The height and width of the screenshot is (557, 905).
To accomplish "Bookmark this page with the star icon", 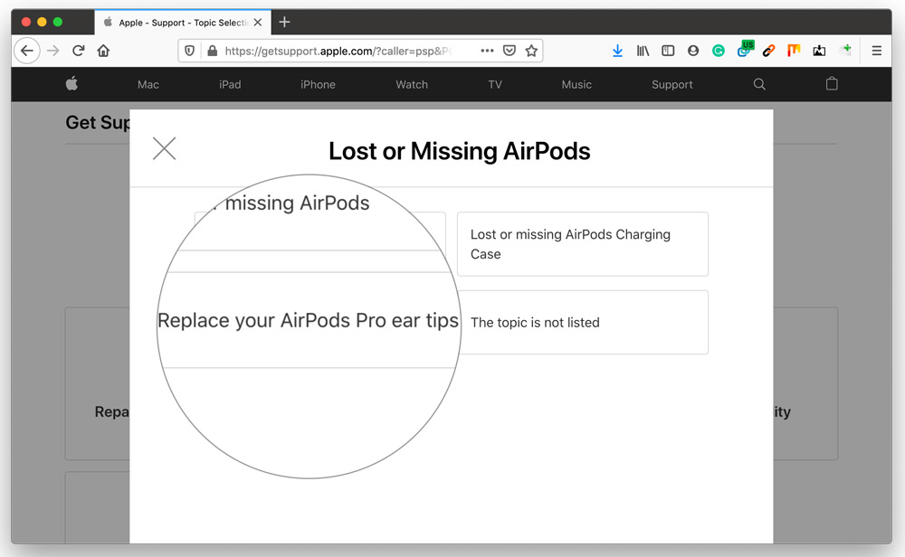I will tap(531, 51).
